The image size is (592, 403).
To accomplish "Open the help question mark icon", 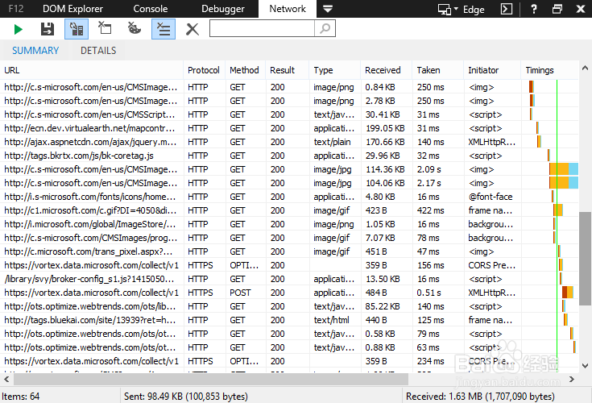I will pos(533,9).
